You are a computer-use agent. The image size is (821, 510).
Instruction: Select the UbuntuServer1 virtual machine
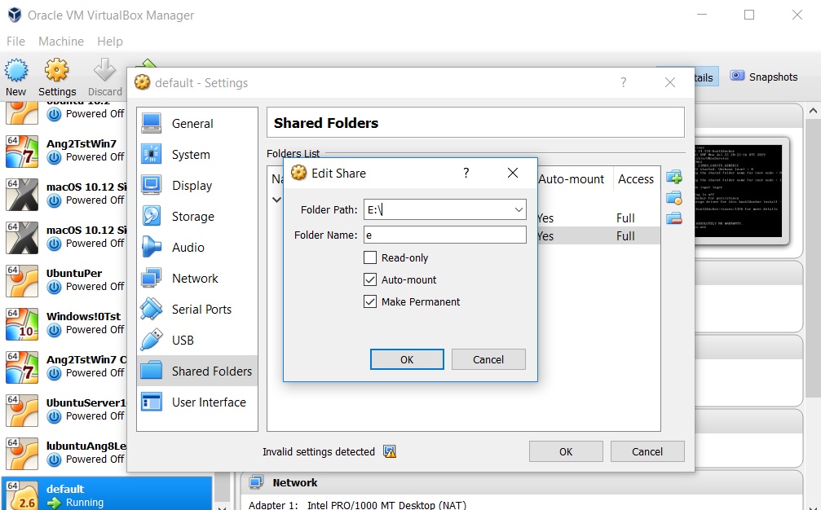(x=64, y=410)
